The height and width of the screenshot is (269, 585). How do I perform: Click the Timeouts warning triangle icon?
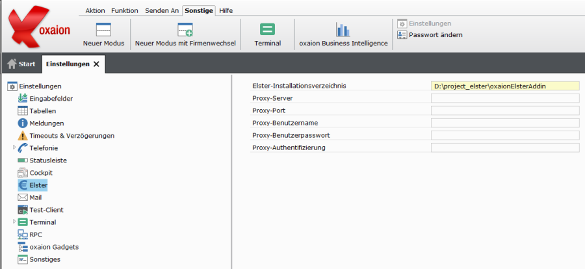pyautogui.click(x=23, y=135)
